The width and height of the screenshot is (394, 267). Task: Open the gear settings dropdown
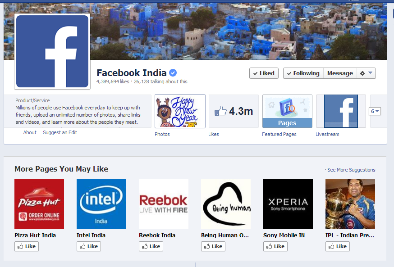pos(366,73)
